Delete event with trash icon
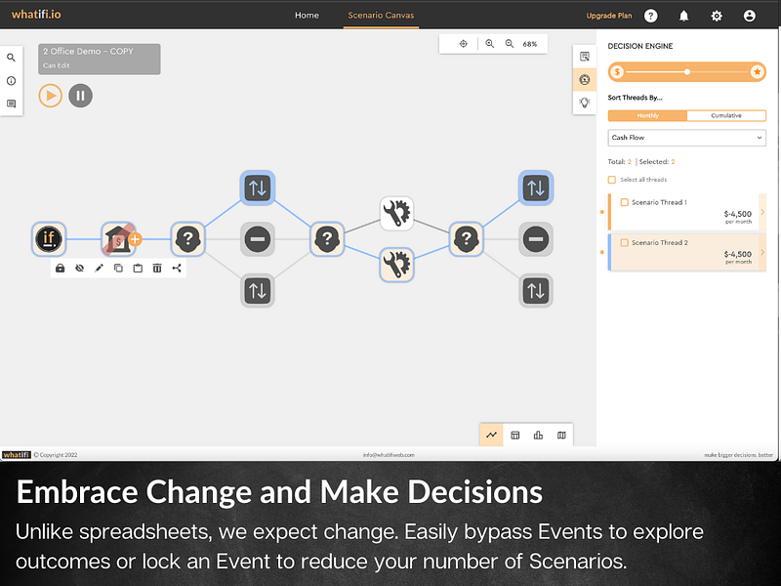This screenshot has width=781, height=586. 157,268
